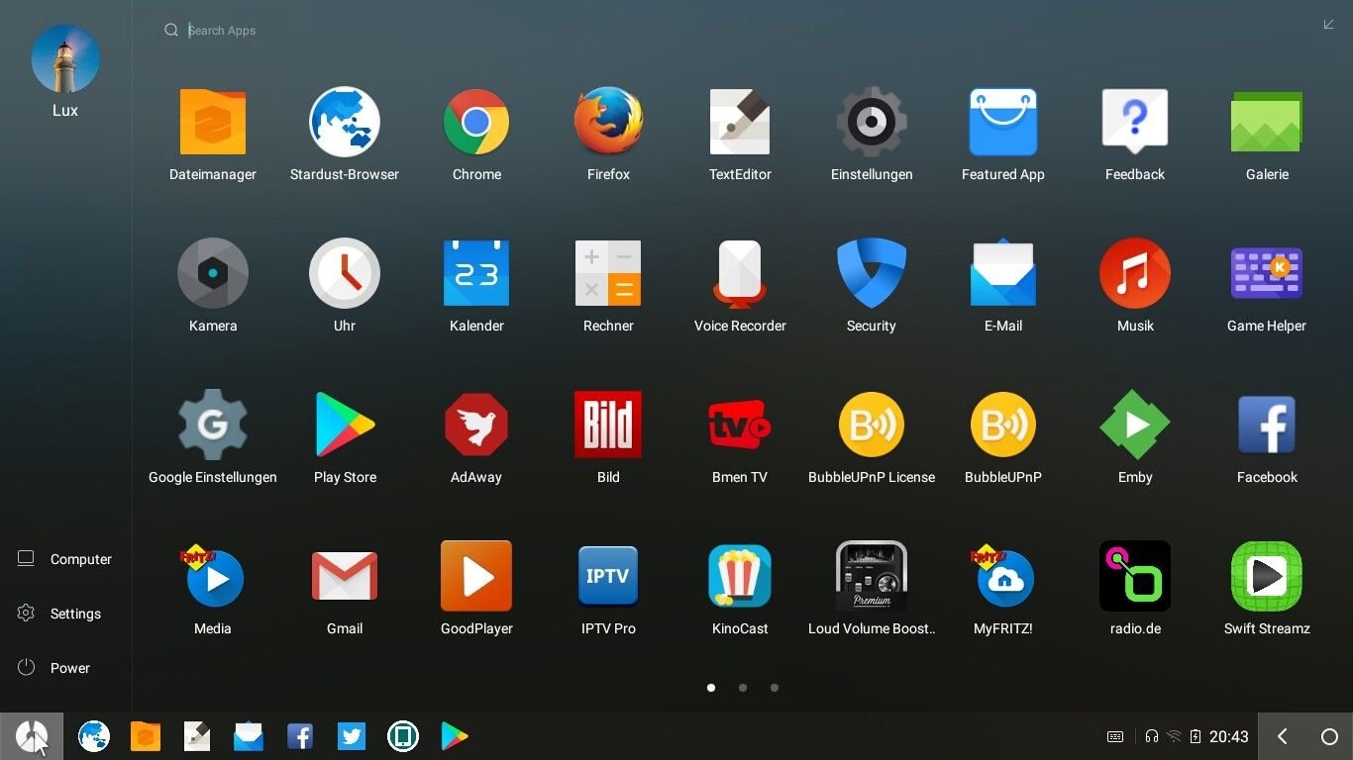Image resolution: width=1353 pixels, height=760 pixels.
Task: Open Gmail
Action: click(345, 576)
